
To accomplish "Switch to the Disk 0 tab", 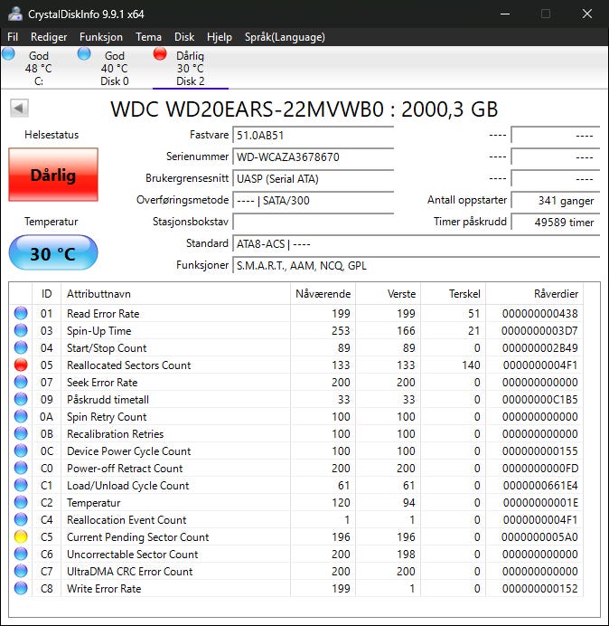I will pos(115,68).
